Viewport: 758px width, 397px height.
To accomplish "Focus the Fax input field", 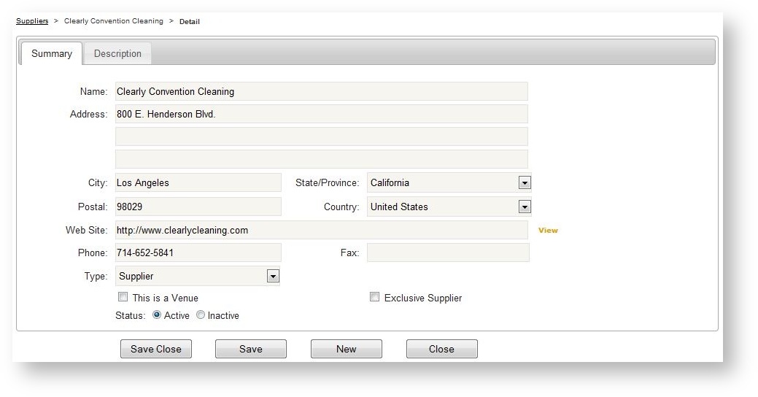I will pyautogui.click(x=447, y=253).
